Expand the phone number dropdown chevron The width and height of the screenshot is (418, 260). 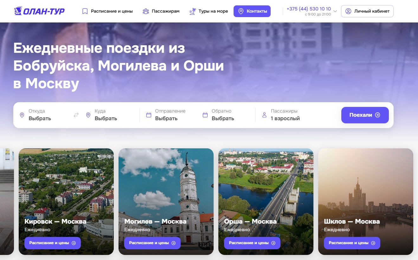tap(335, 11)
